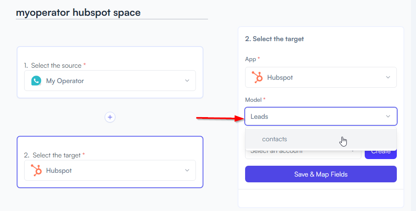Select the '1. Select the source' card
Screen dimensions: 416x211
click(x=110, y=72)
